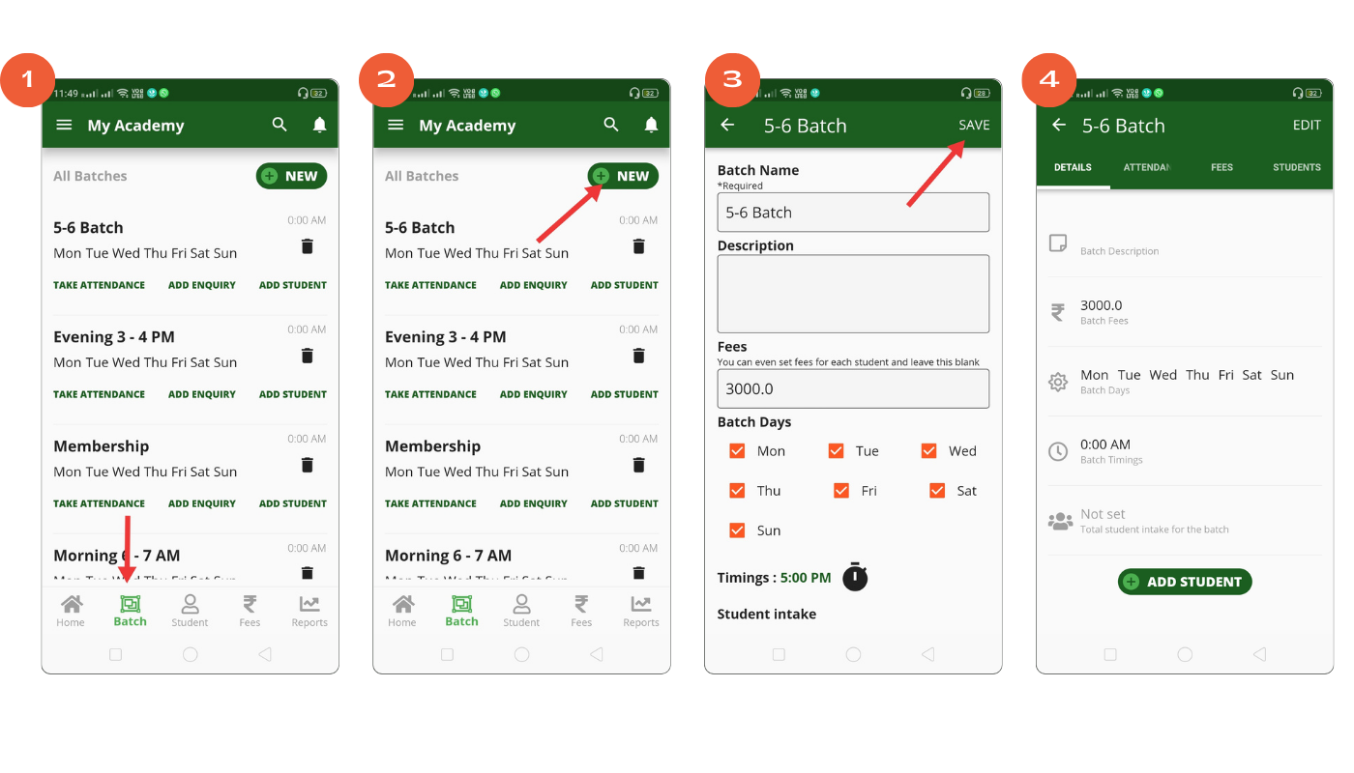Edit the Batch Name field
The height and width of the screenshot is (773, 1354).
point(853,213)
